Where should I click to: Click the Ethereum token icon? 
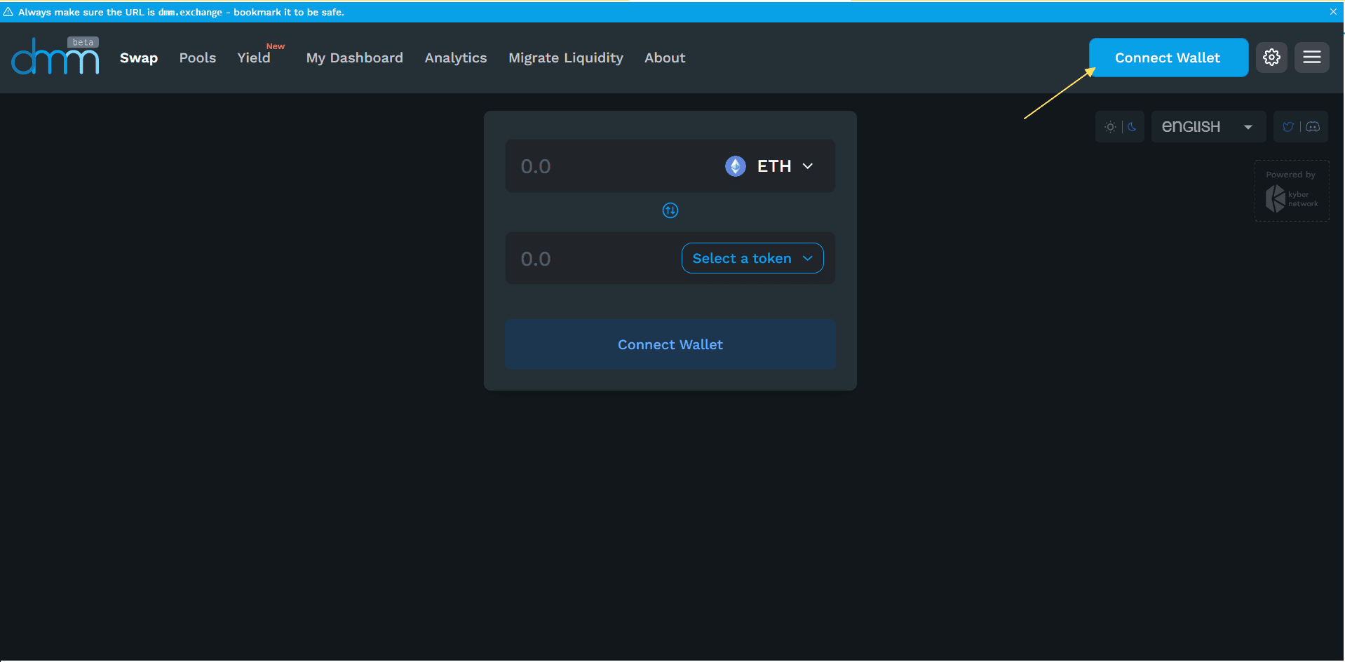click(x=736, y=166)
